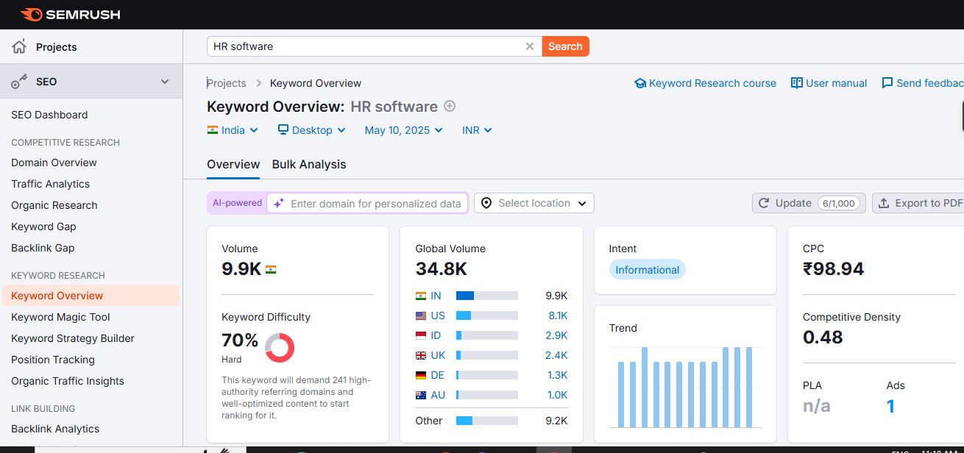Open Keyword Gap in sidebar
The height and width of the screenshot is (453, 964).
click(x=43, y=226)
